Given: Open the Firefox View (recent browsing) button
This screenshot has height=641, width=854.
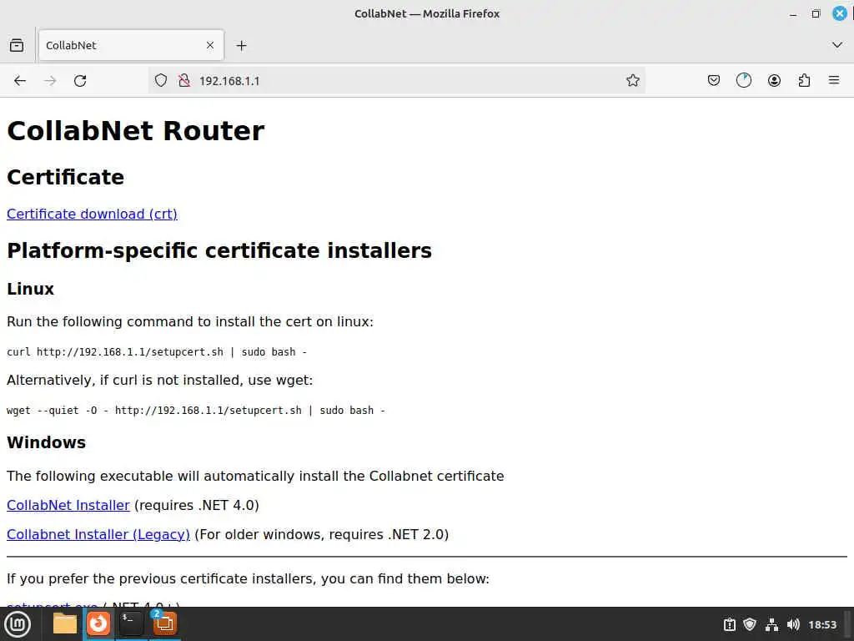Looking at the screenshot, I should click(x=17, y=45).
